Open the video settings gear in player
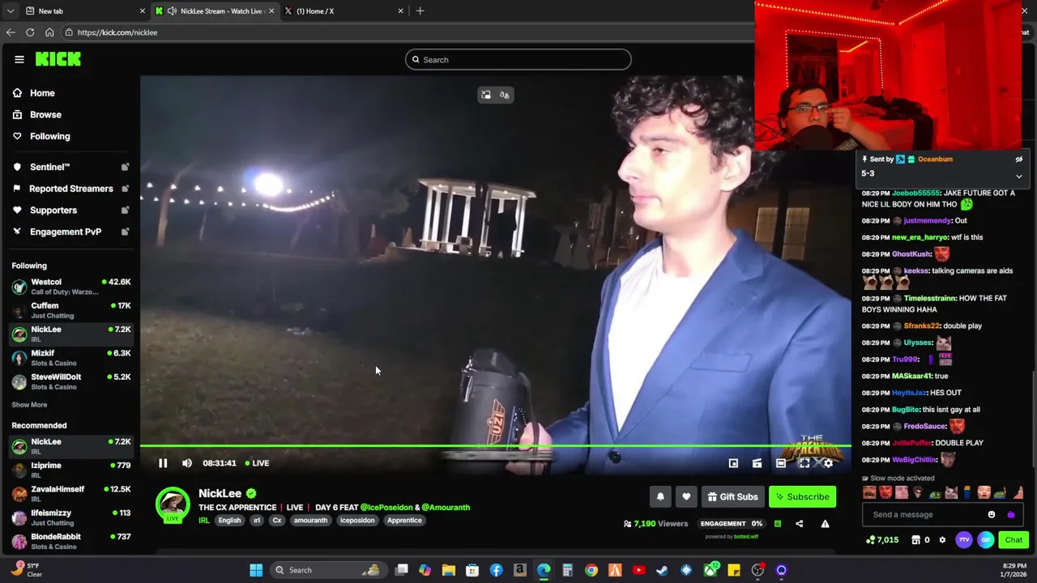1037x583 pixels. [828, 463]
